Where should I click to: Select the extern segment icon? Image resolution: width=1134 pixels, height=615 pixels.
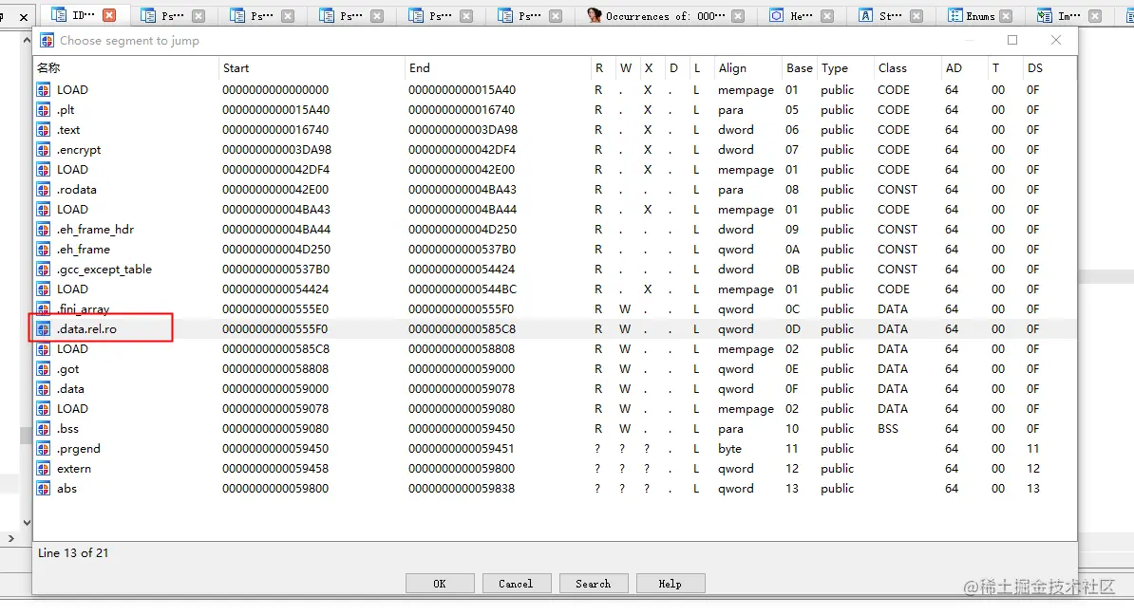44,468
